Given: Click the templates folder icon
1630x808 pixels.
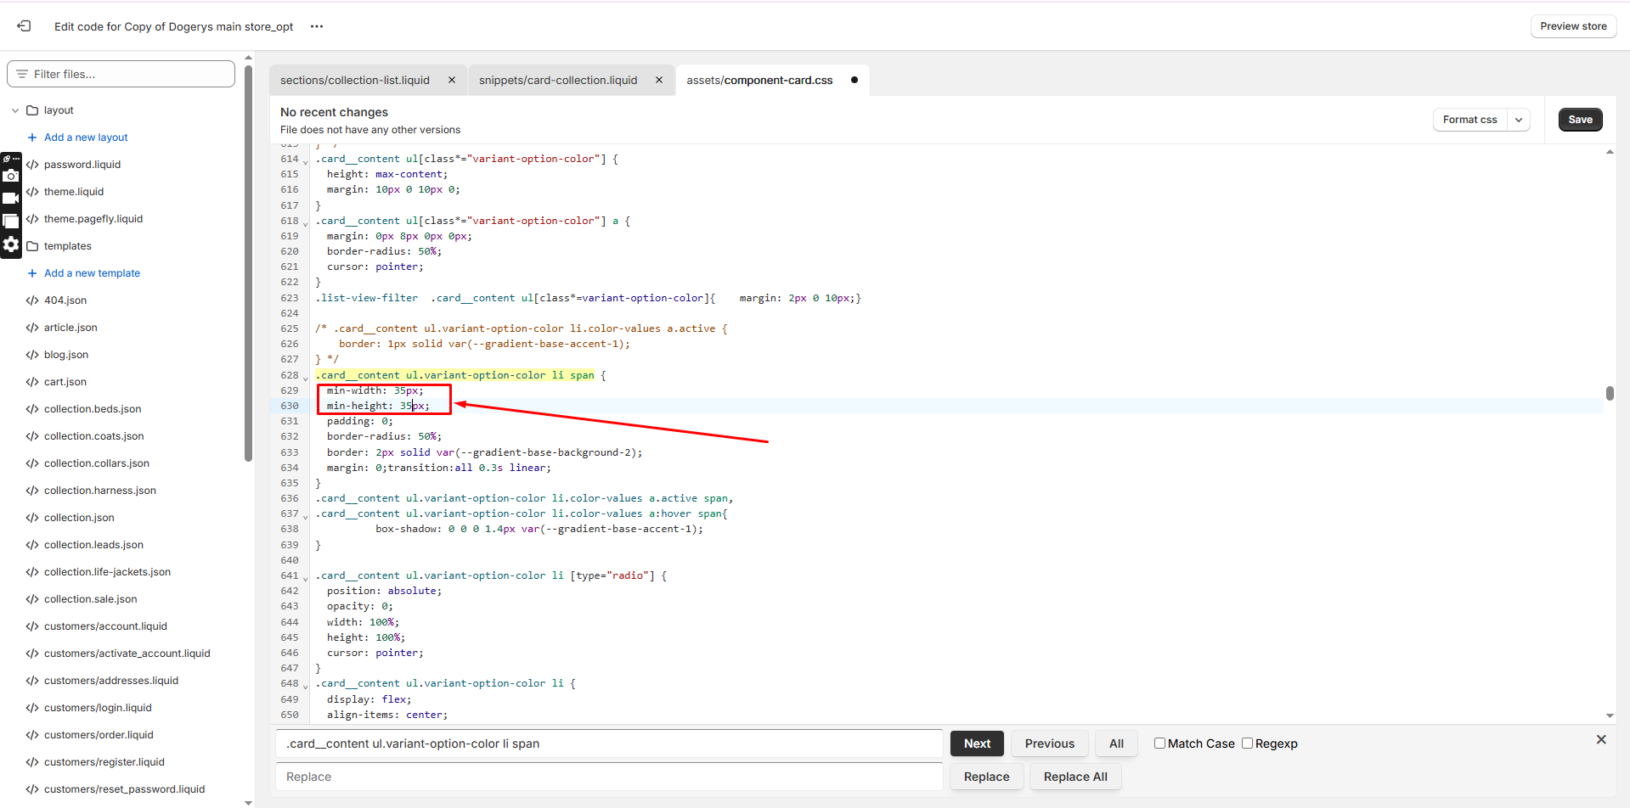Looking at the screenshot, I should (32, 246).
